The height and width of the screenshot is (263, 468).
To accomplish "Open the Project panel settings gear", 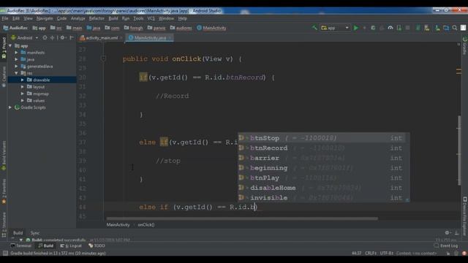I will [x=62, y=38].
